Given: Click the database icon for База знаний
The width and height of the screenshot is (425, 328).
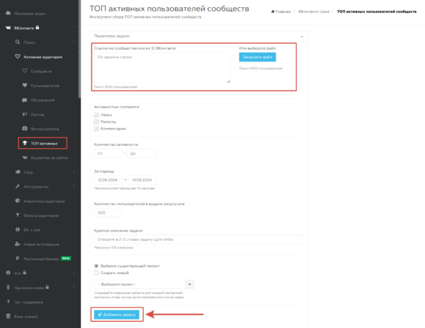Looking at the screenshot, I should [8, 316].
